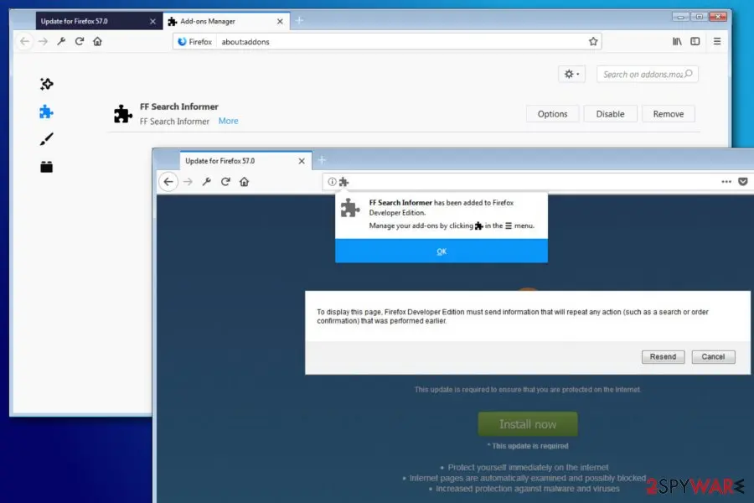Click the FF Search Informer extension icon
Viewport: 754px width, 503px height.
point(122,114)
